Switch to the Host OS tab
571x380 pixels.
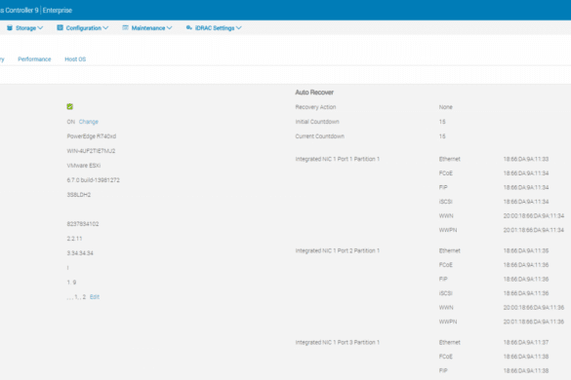75,58
